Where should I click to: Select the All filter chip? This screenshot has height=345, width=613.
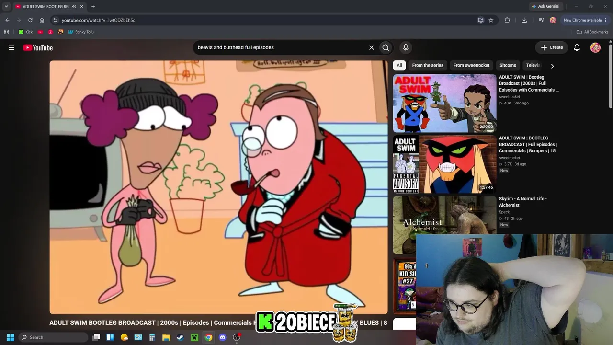click(x=399, y=65)
